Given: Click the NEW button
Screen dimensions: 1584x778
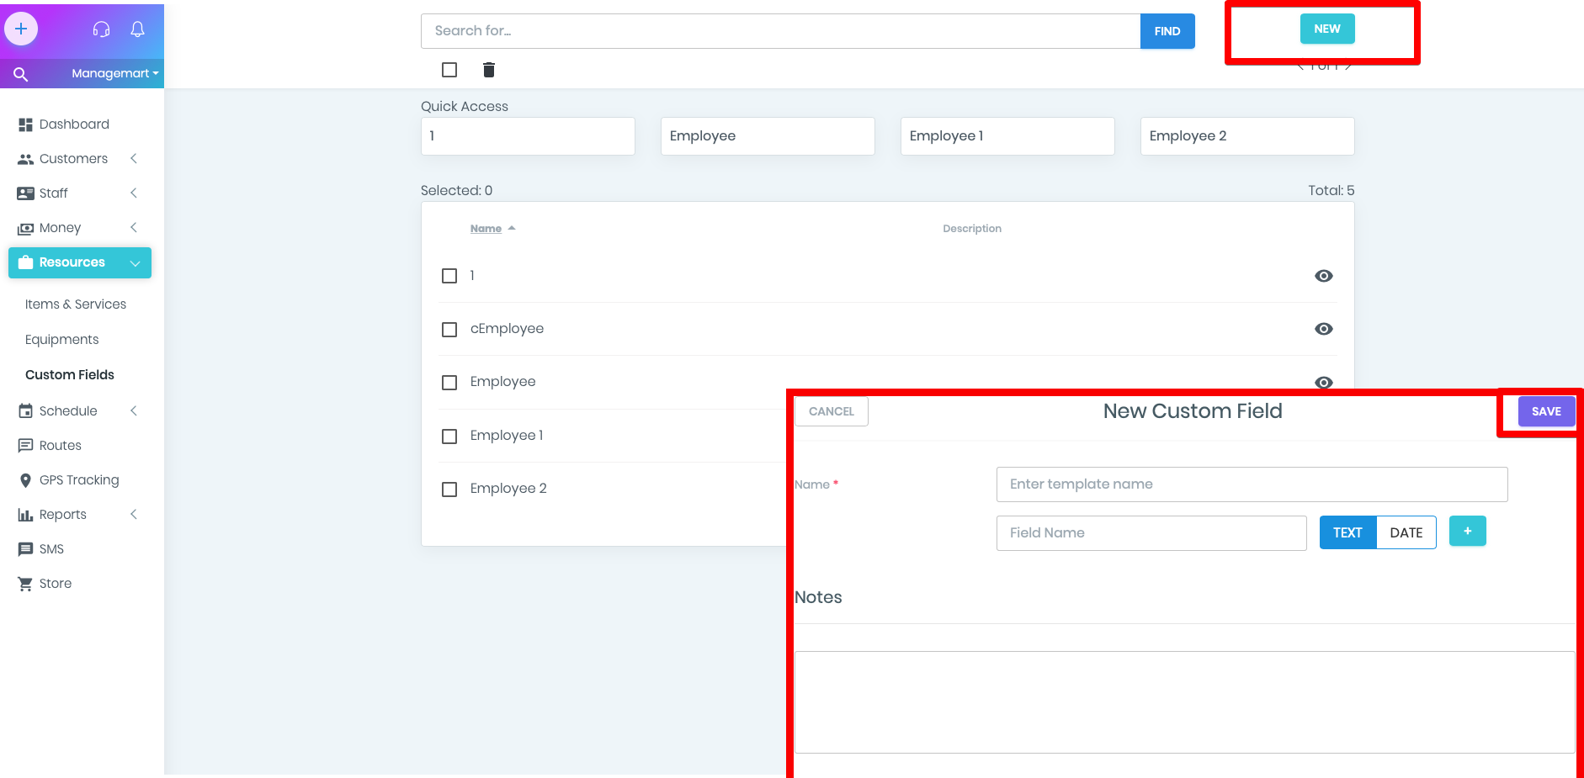Looking at the screenshot, I should (x=1327, y=29).
